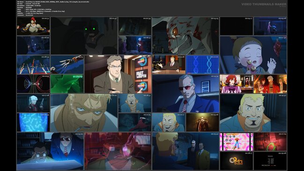This screenshot has height=171, width=304.
Task: Open the glowing blue portal thumbnail
Action: pos(33,122)
